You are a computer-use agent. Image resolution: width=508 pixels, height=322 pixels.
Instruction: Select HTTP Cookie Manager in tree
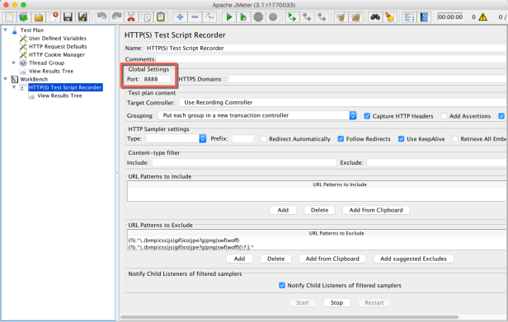coord(57,54)
